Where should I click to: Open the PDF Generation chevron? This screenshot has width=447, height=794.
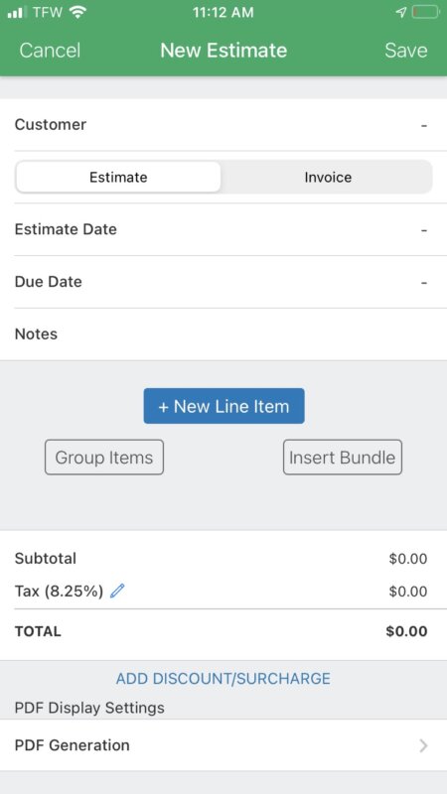click(423, 745)
